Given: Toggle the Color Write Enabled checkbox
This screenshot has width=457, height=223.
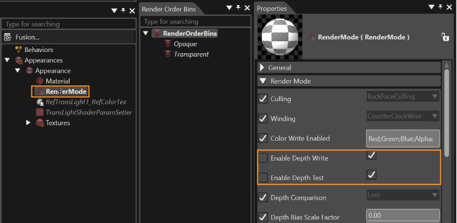Looking at the screenshot, I should click(263, 138).
